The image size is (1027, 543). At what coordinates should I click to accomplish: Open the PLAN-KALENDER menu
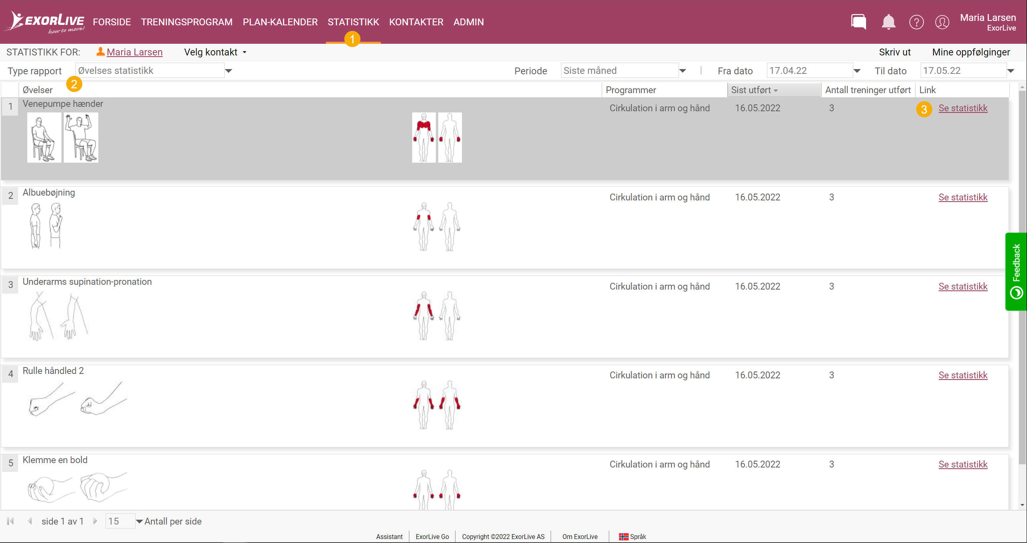pos(280,22)
